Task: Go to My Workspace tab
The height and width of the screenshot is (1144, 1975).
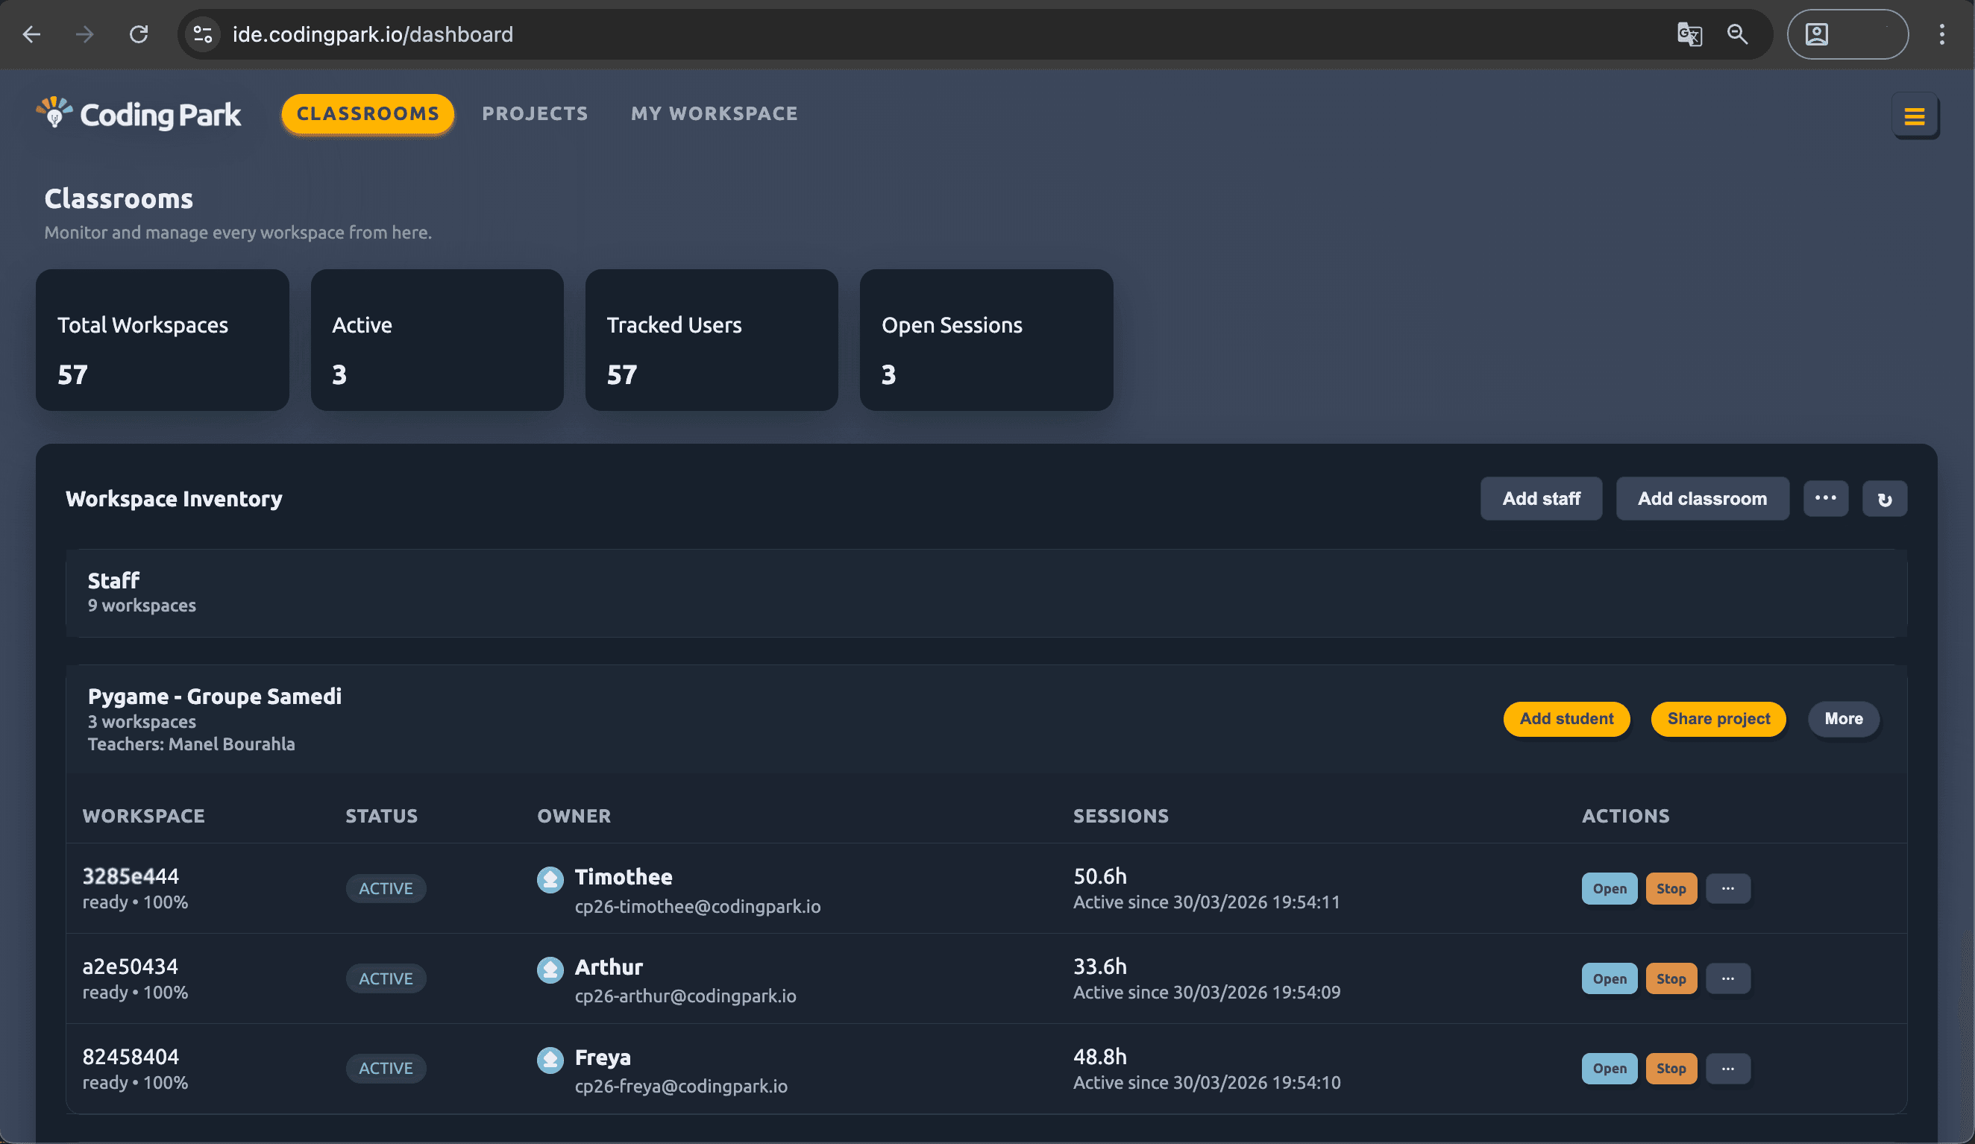Action: [713, 113]
